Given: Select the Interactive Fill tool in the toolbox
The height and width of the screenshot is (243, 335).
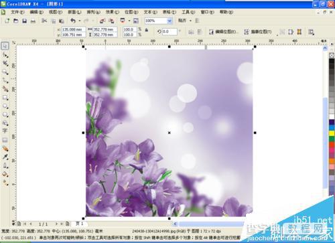Looking at the screenshot, I should pyautogui.click(x=5, y=183).
